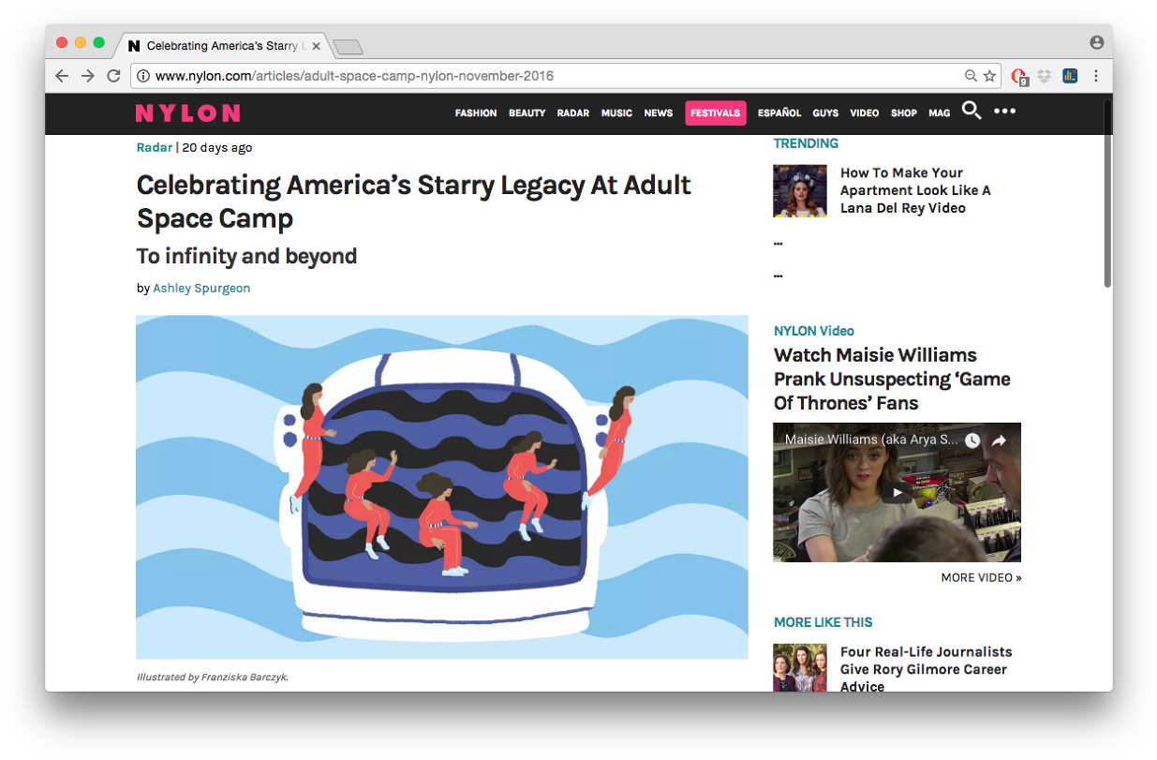1157x760 pixels.
Task: Click the MORE VIDEO link
Action: click(x=981, y=578)
